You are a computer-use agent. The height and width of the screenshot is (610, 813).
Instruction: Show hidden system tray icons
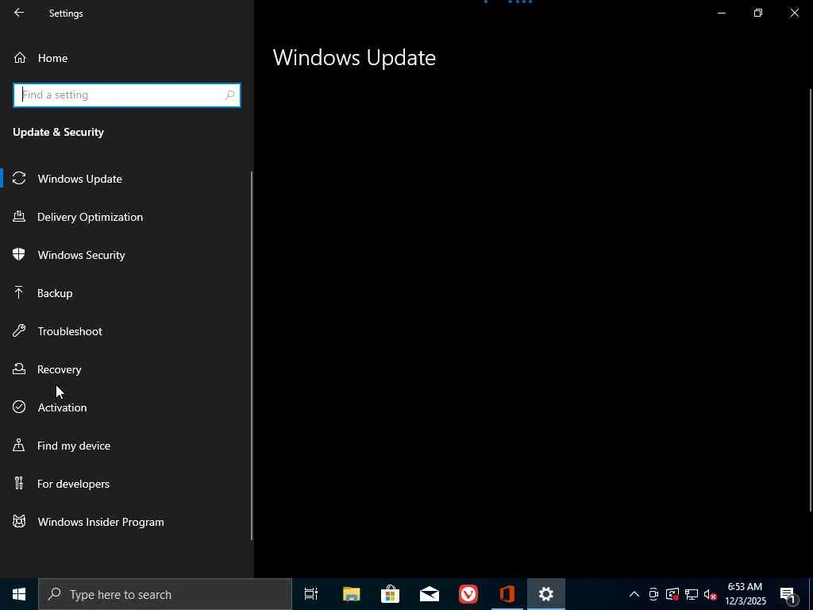coord(634,594)
